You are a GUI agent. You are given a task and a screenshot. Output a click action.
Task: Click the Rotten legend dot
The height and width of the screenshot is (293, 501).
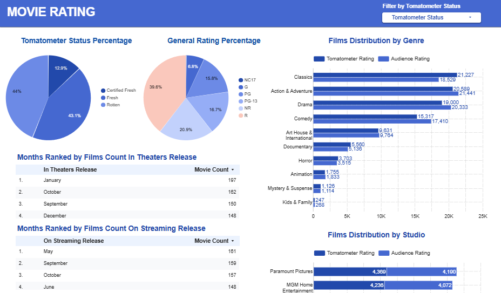coord(103,105)
